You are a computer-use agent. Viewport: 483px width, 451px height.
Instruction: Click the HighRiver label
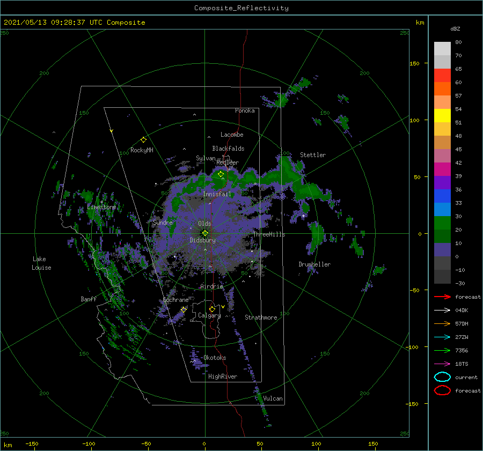click(x=223, y=376)
